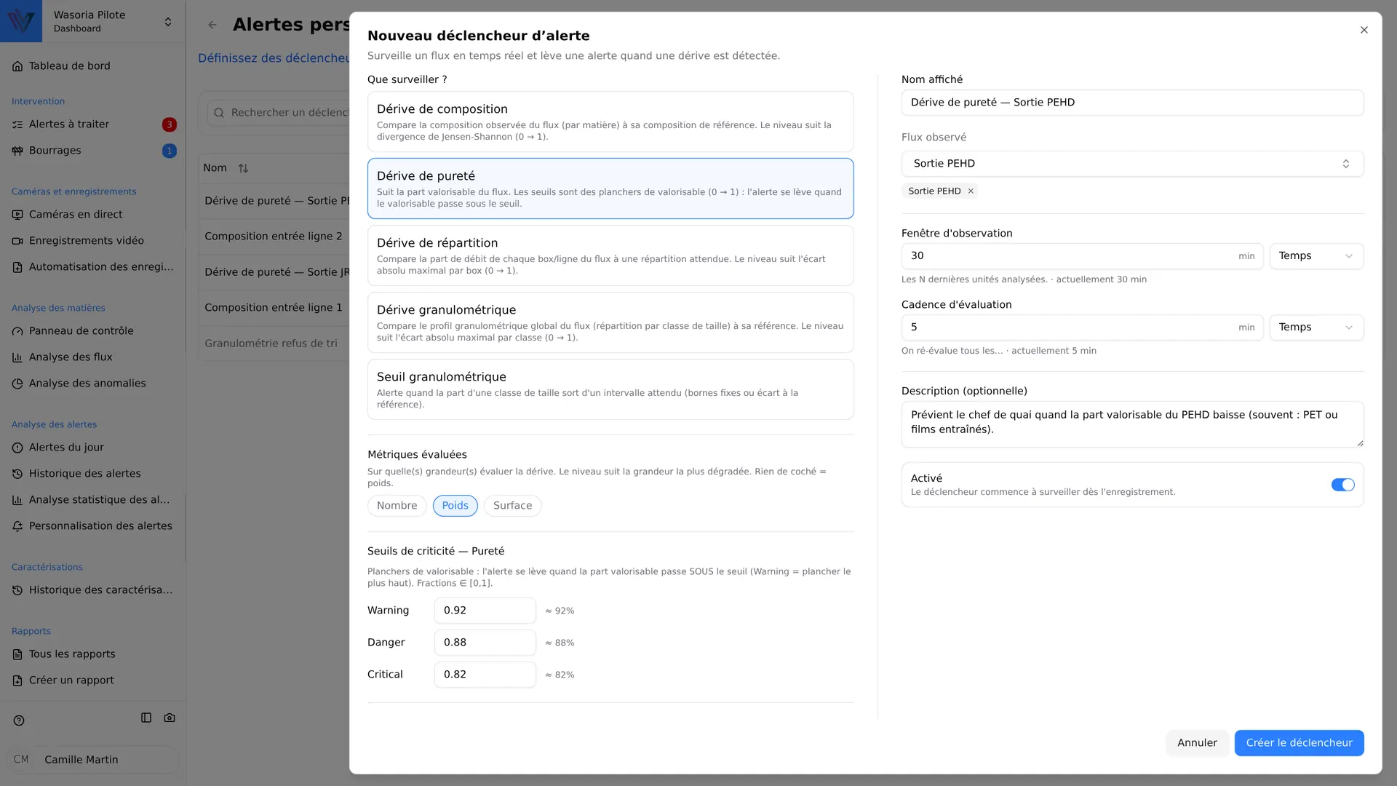Screen dimensions: 1397x786
Task: Choose Dérive de répartition option
Action: 610,255
